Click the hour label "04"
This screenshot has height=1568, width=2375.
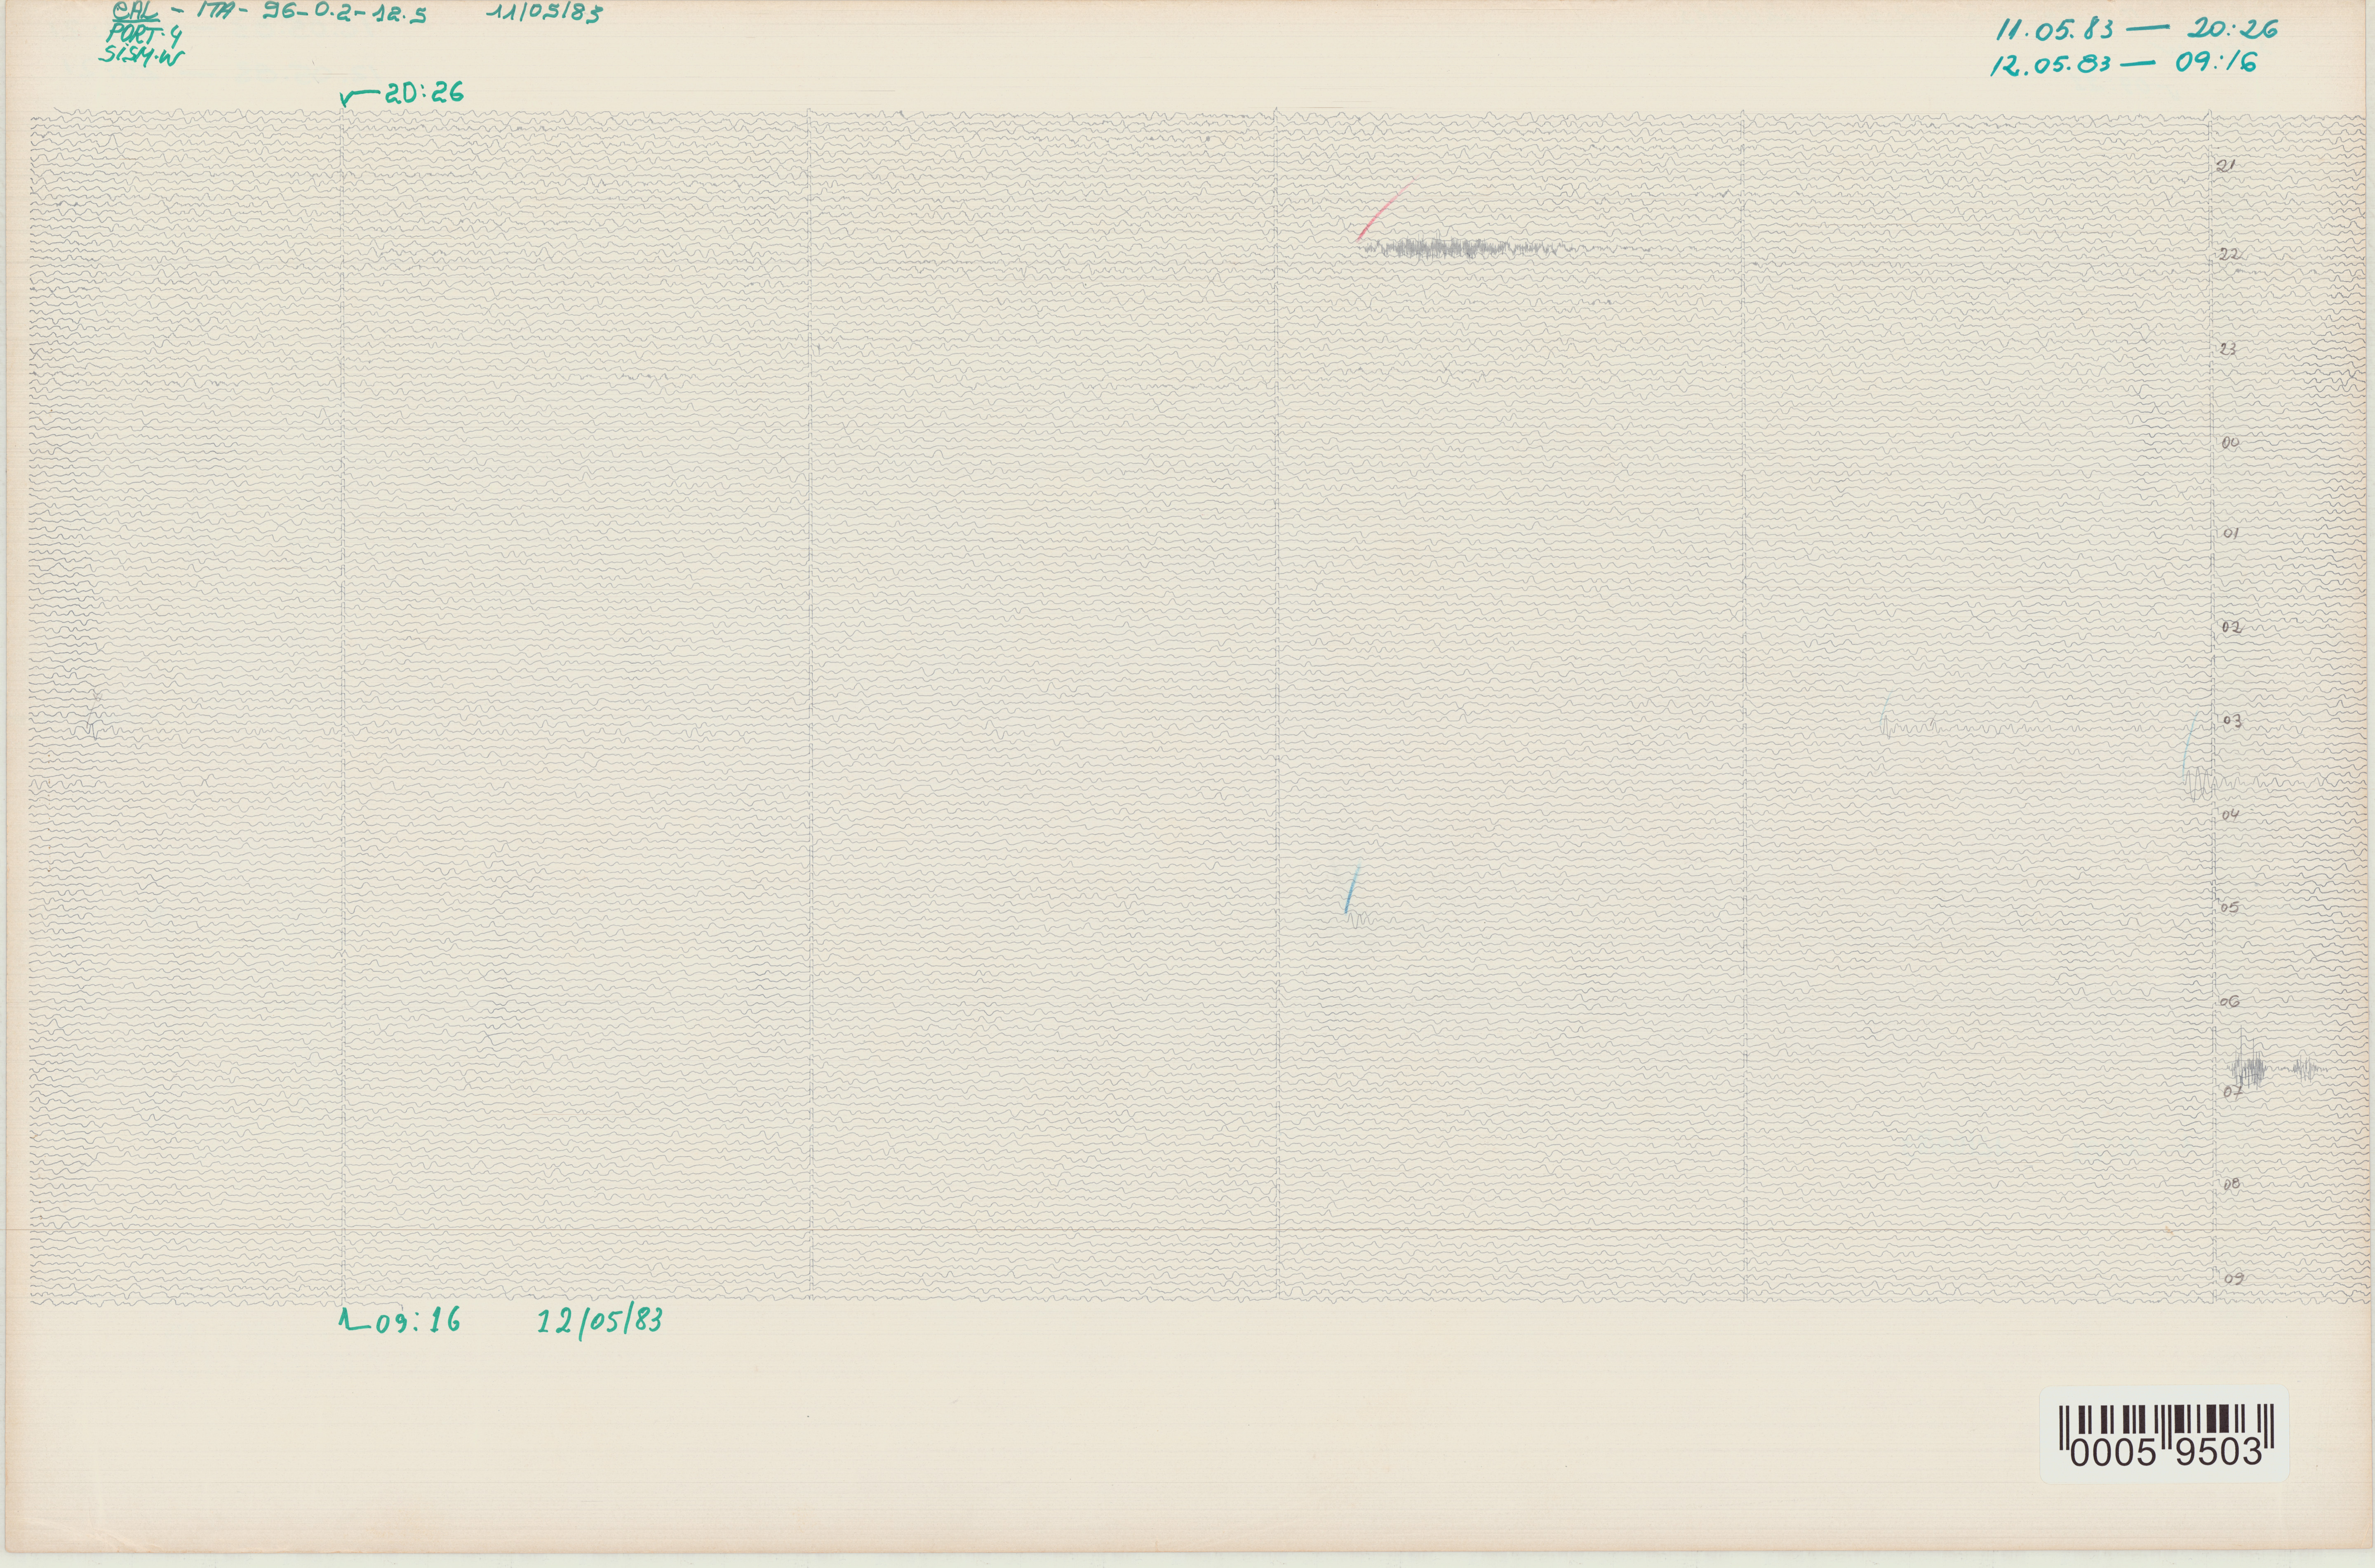click(x=2229, y=815)
